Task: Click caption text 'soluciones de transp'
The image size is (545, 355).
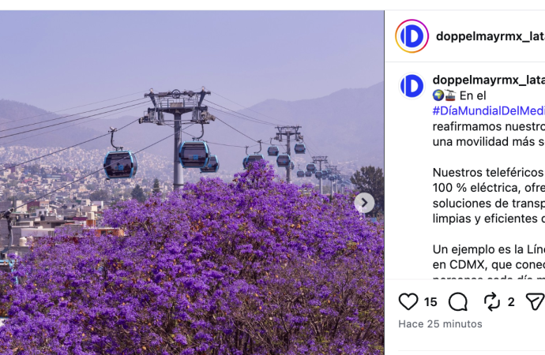Action: pyautogui.click(x=488, y=204)
